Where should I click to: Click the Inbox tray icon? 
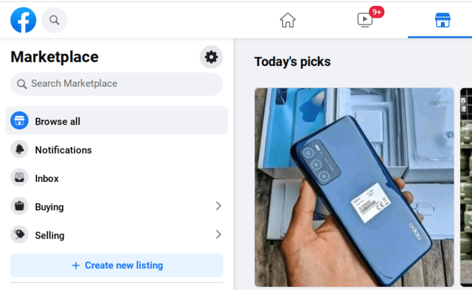20,177
